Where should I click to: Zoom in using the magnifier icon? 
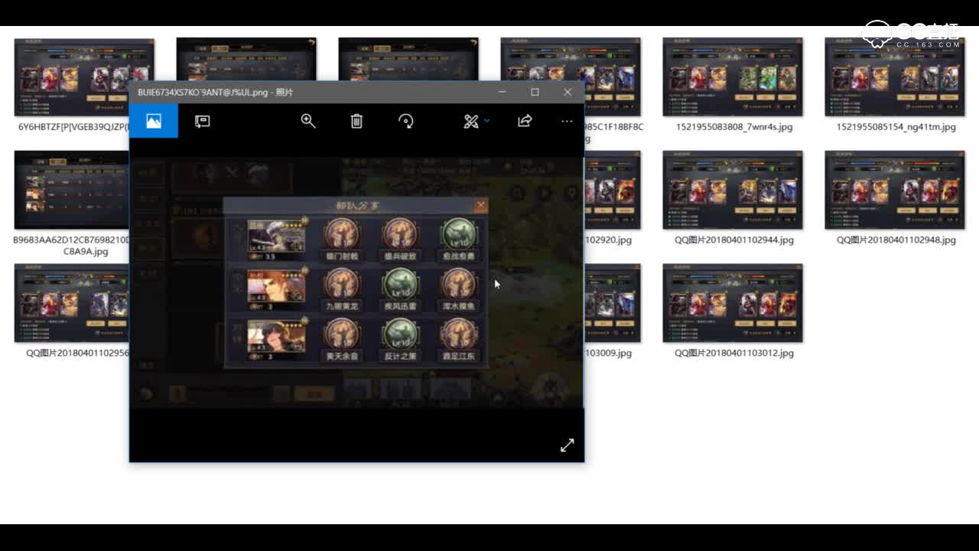pyautogui.click(x=308, y=121)
